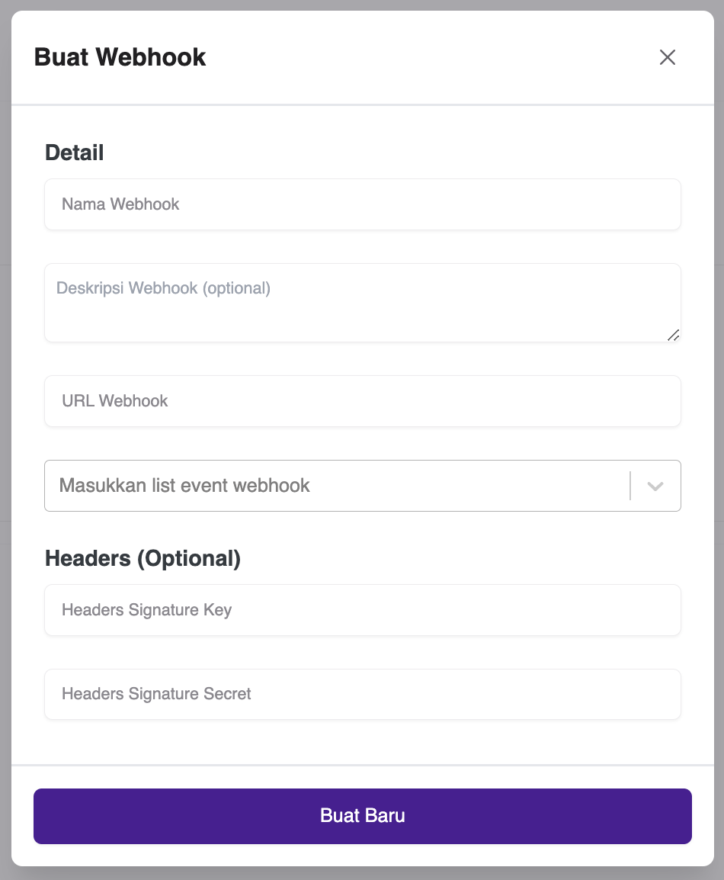The height and width of the screenshot is (880, 724).
Task: Select the Deskripsi Webhook text area
Action: click(362, 302)
